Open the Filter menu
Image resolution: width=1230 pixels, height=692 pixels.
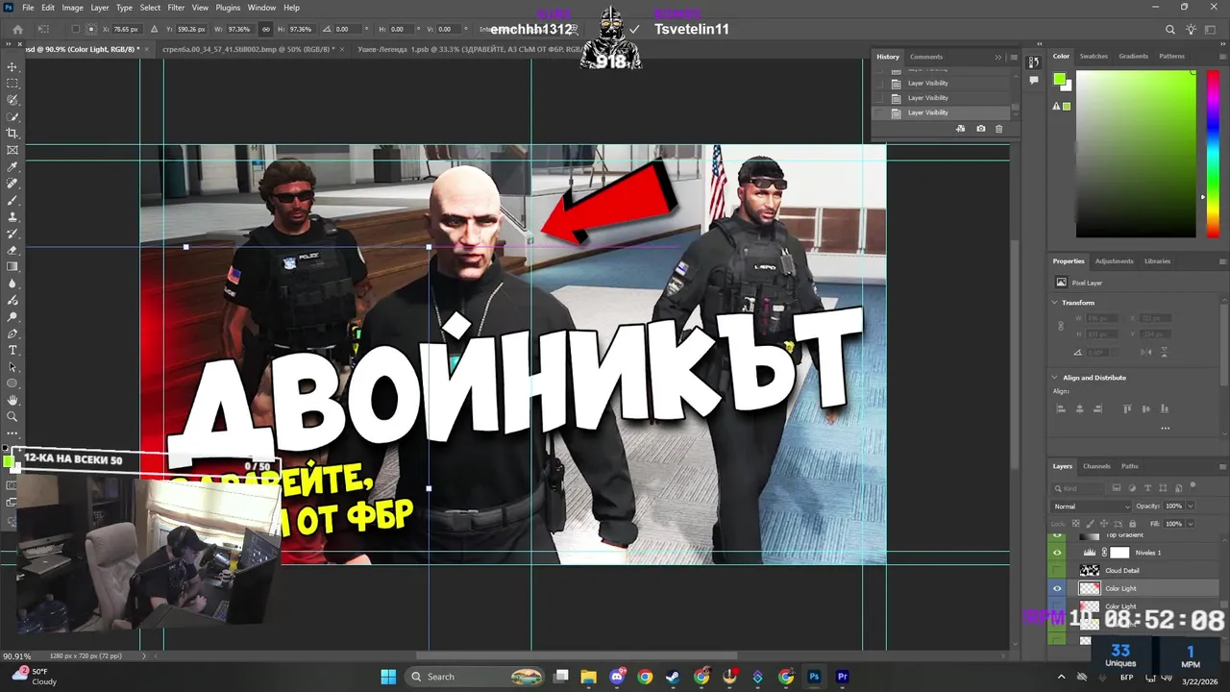[x=176, y=8]
